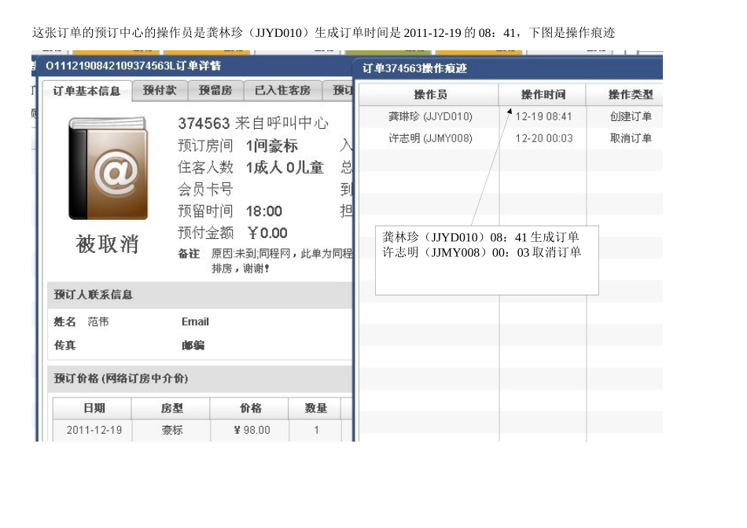
Task: Switch to the 预付款 tab
Action: point(160,90)
